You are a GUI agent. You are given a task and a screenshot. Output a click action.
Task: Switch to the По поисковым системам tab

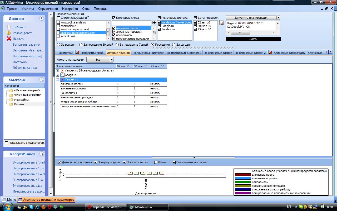coord(148,52)
